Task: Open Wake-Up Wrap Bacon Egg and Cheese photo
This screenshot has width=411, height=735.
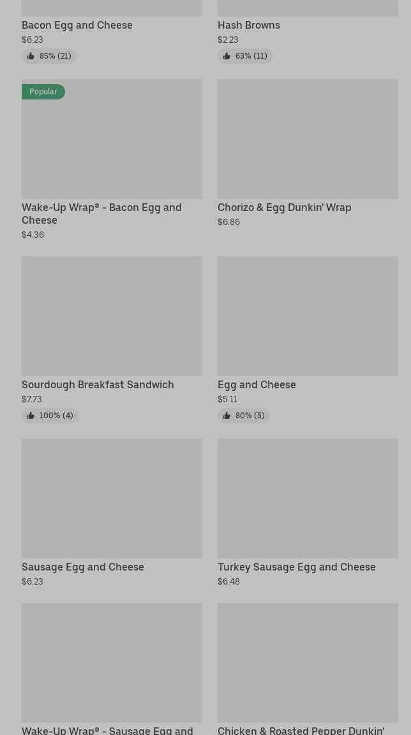Action: 112,139
